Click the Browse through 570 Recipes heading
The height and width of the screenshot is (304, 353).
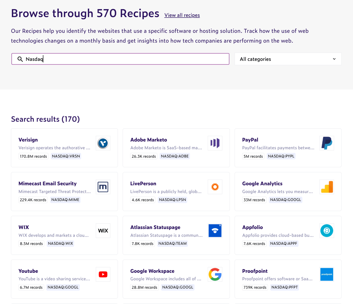point(85,13)
